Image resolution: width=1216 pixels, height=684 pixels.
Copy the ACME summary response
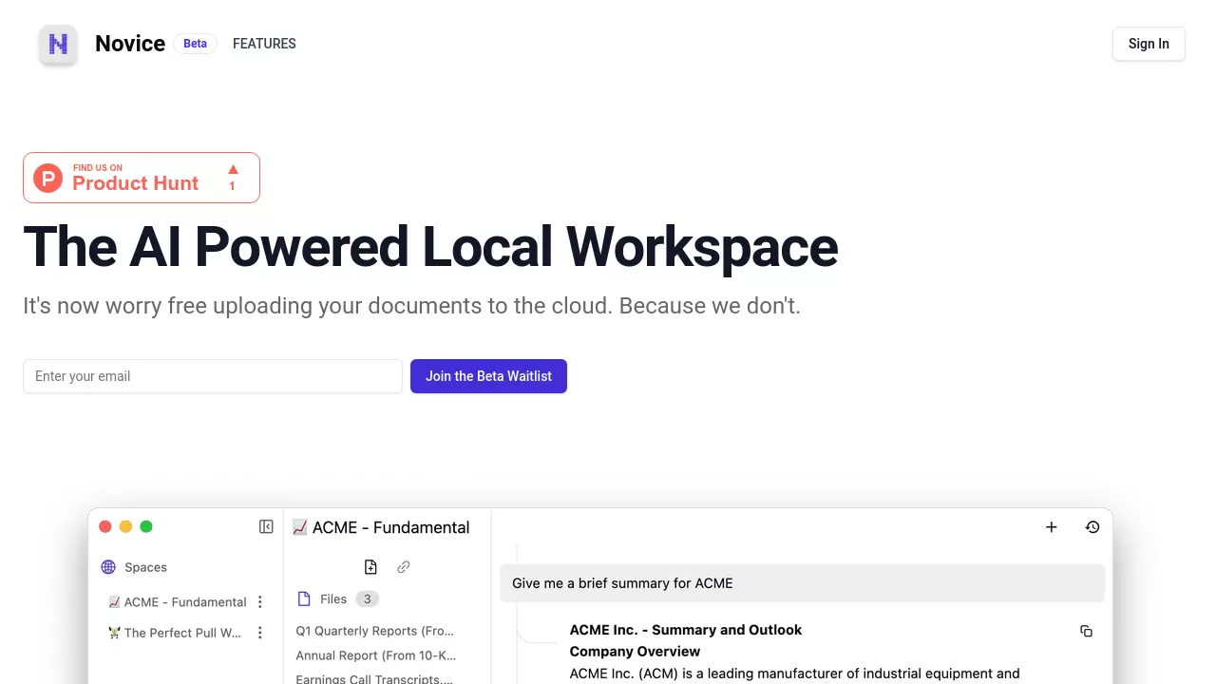[1087, 631]
